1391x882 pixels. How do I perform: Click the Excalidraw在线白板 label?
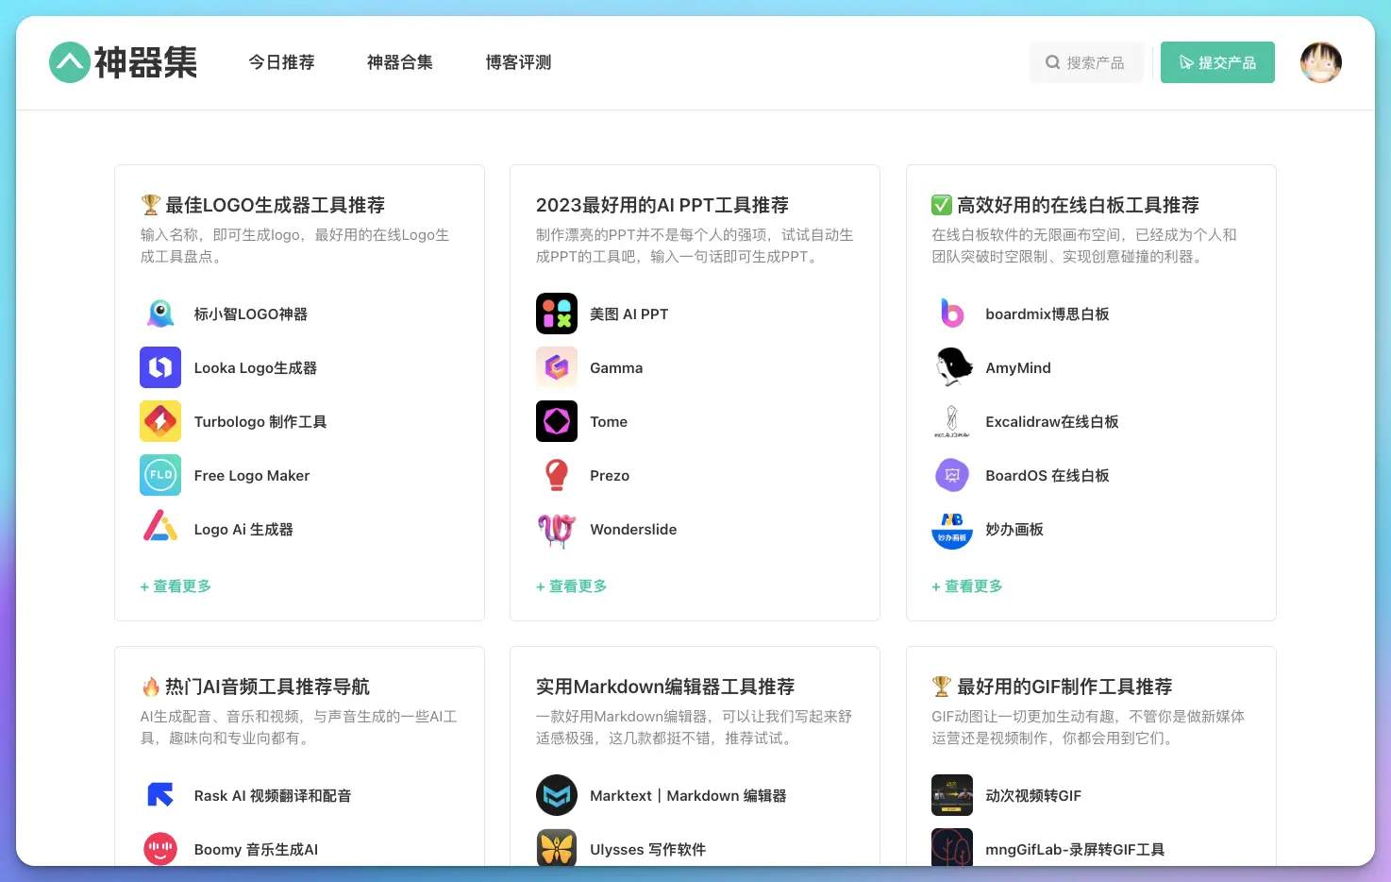click(1052, 421)
